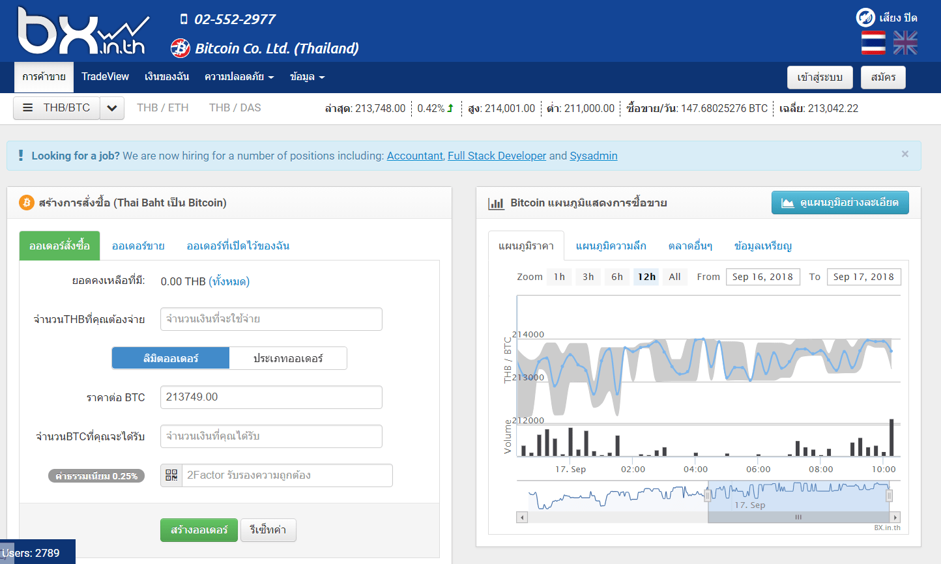The height and width of the screenshot is (564, 941).
Task: Set chart zoom to 1h
Action: pos(559,277)
